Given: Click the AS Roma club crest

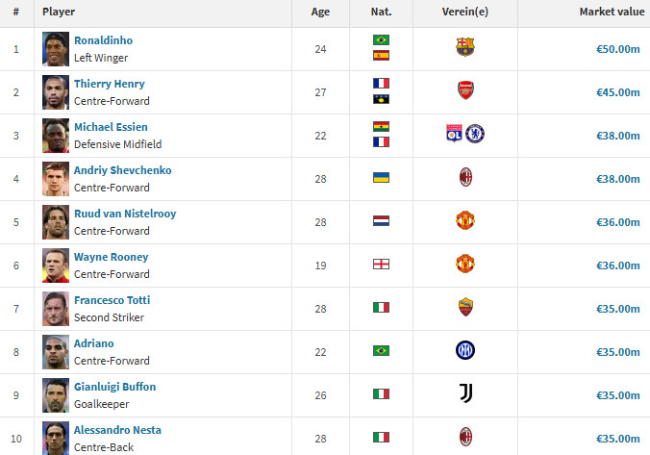Looking at the screenshot, I should pyautogui.click(x=465, y=307).
